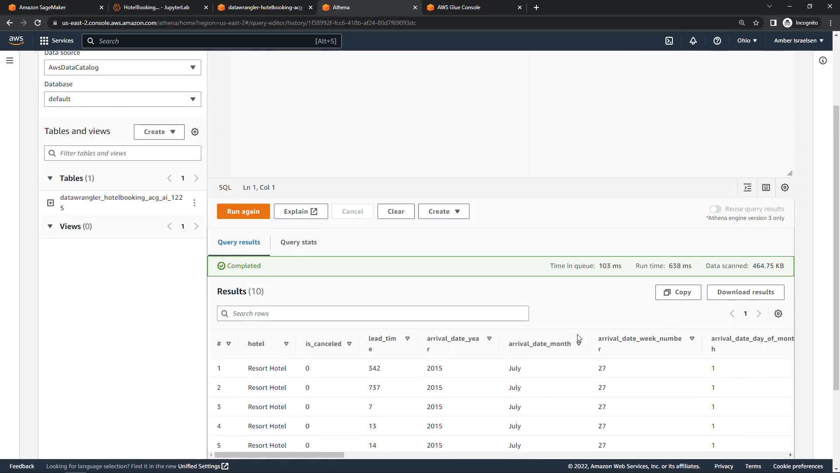Open the notifications bell icon
Image resolution: width=840 pixels, height=473 pixels.
click(x=693, y=41)
